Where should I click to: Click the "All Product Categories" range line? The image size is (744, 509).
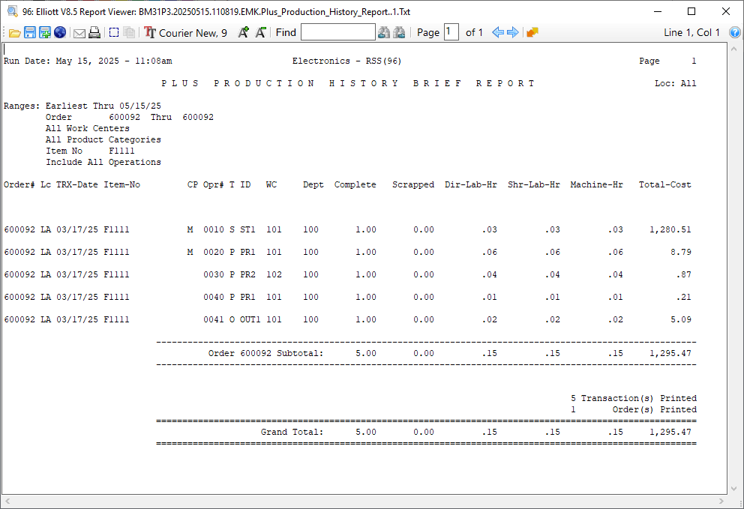point(103,140)
